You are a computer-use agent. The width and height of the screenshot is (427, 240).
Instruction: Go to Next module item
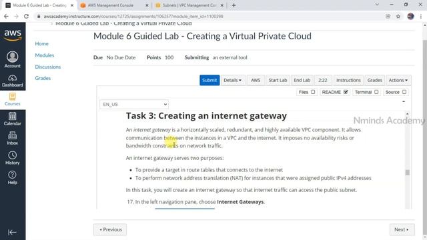(402, 229)
